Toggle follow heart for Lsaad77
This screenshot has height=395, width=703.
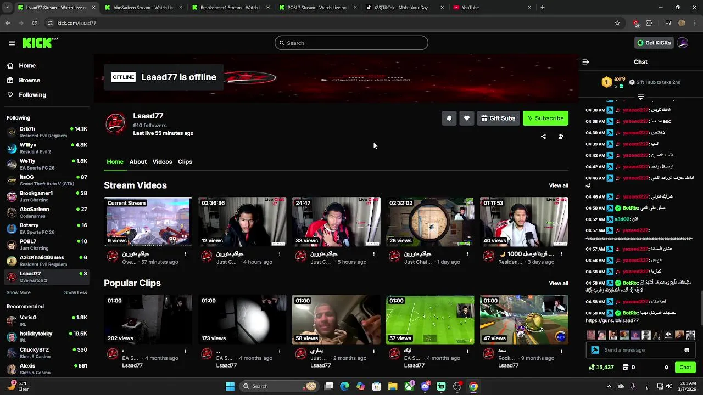466,118
